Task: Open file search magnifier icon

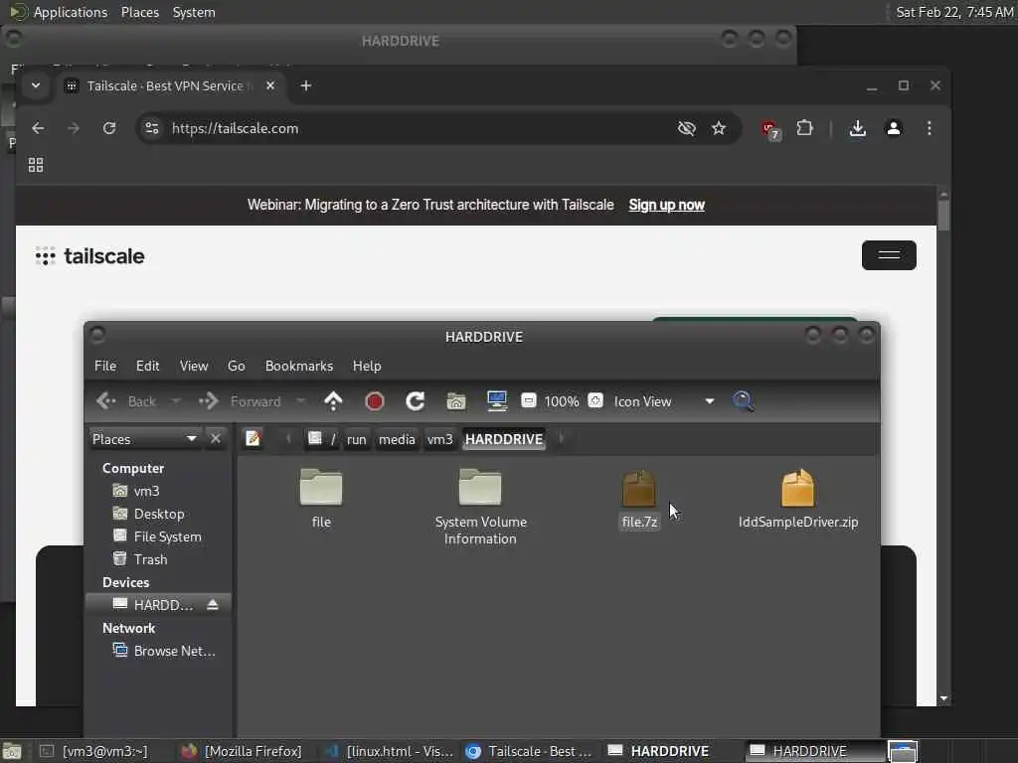Action: tap(744, 401)
